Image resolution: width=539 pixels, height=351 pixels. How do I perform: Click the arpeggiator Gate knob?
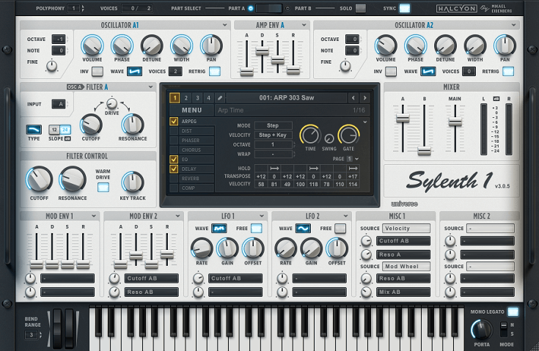pos(348,135)
